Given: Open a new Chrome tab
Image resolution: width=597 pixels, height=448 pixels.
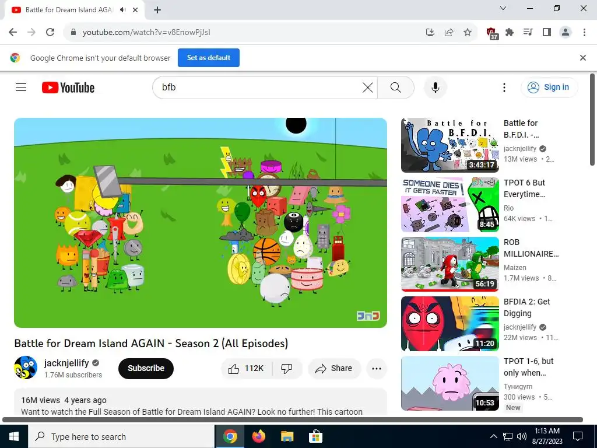Looking at the screenshot, I should click(157, 10).
